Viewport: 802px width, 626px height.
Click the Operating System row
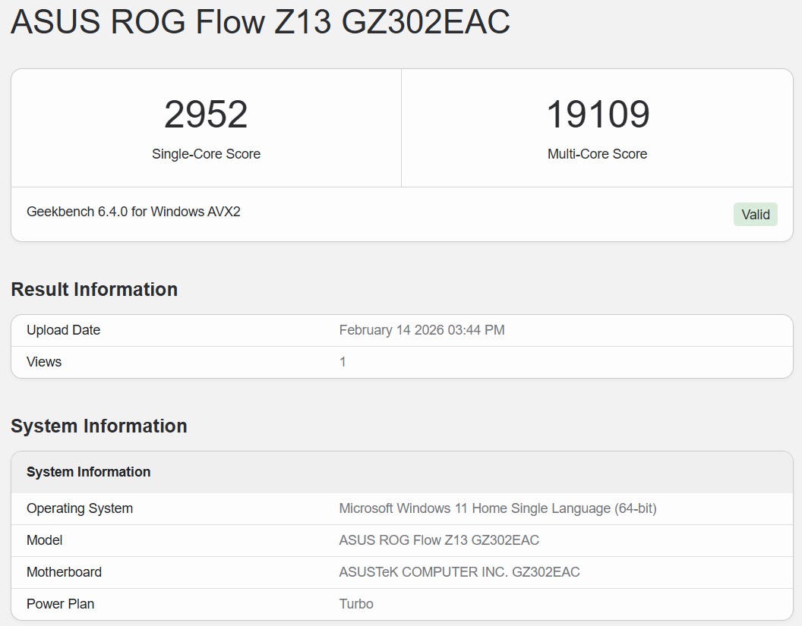(79, 508)
